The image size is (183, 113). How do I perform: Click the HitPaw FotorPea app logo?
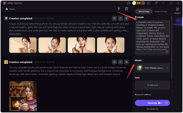click(x=5, y=3)
